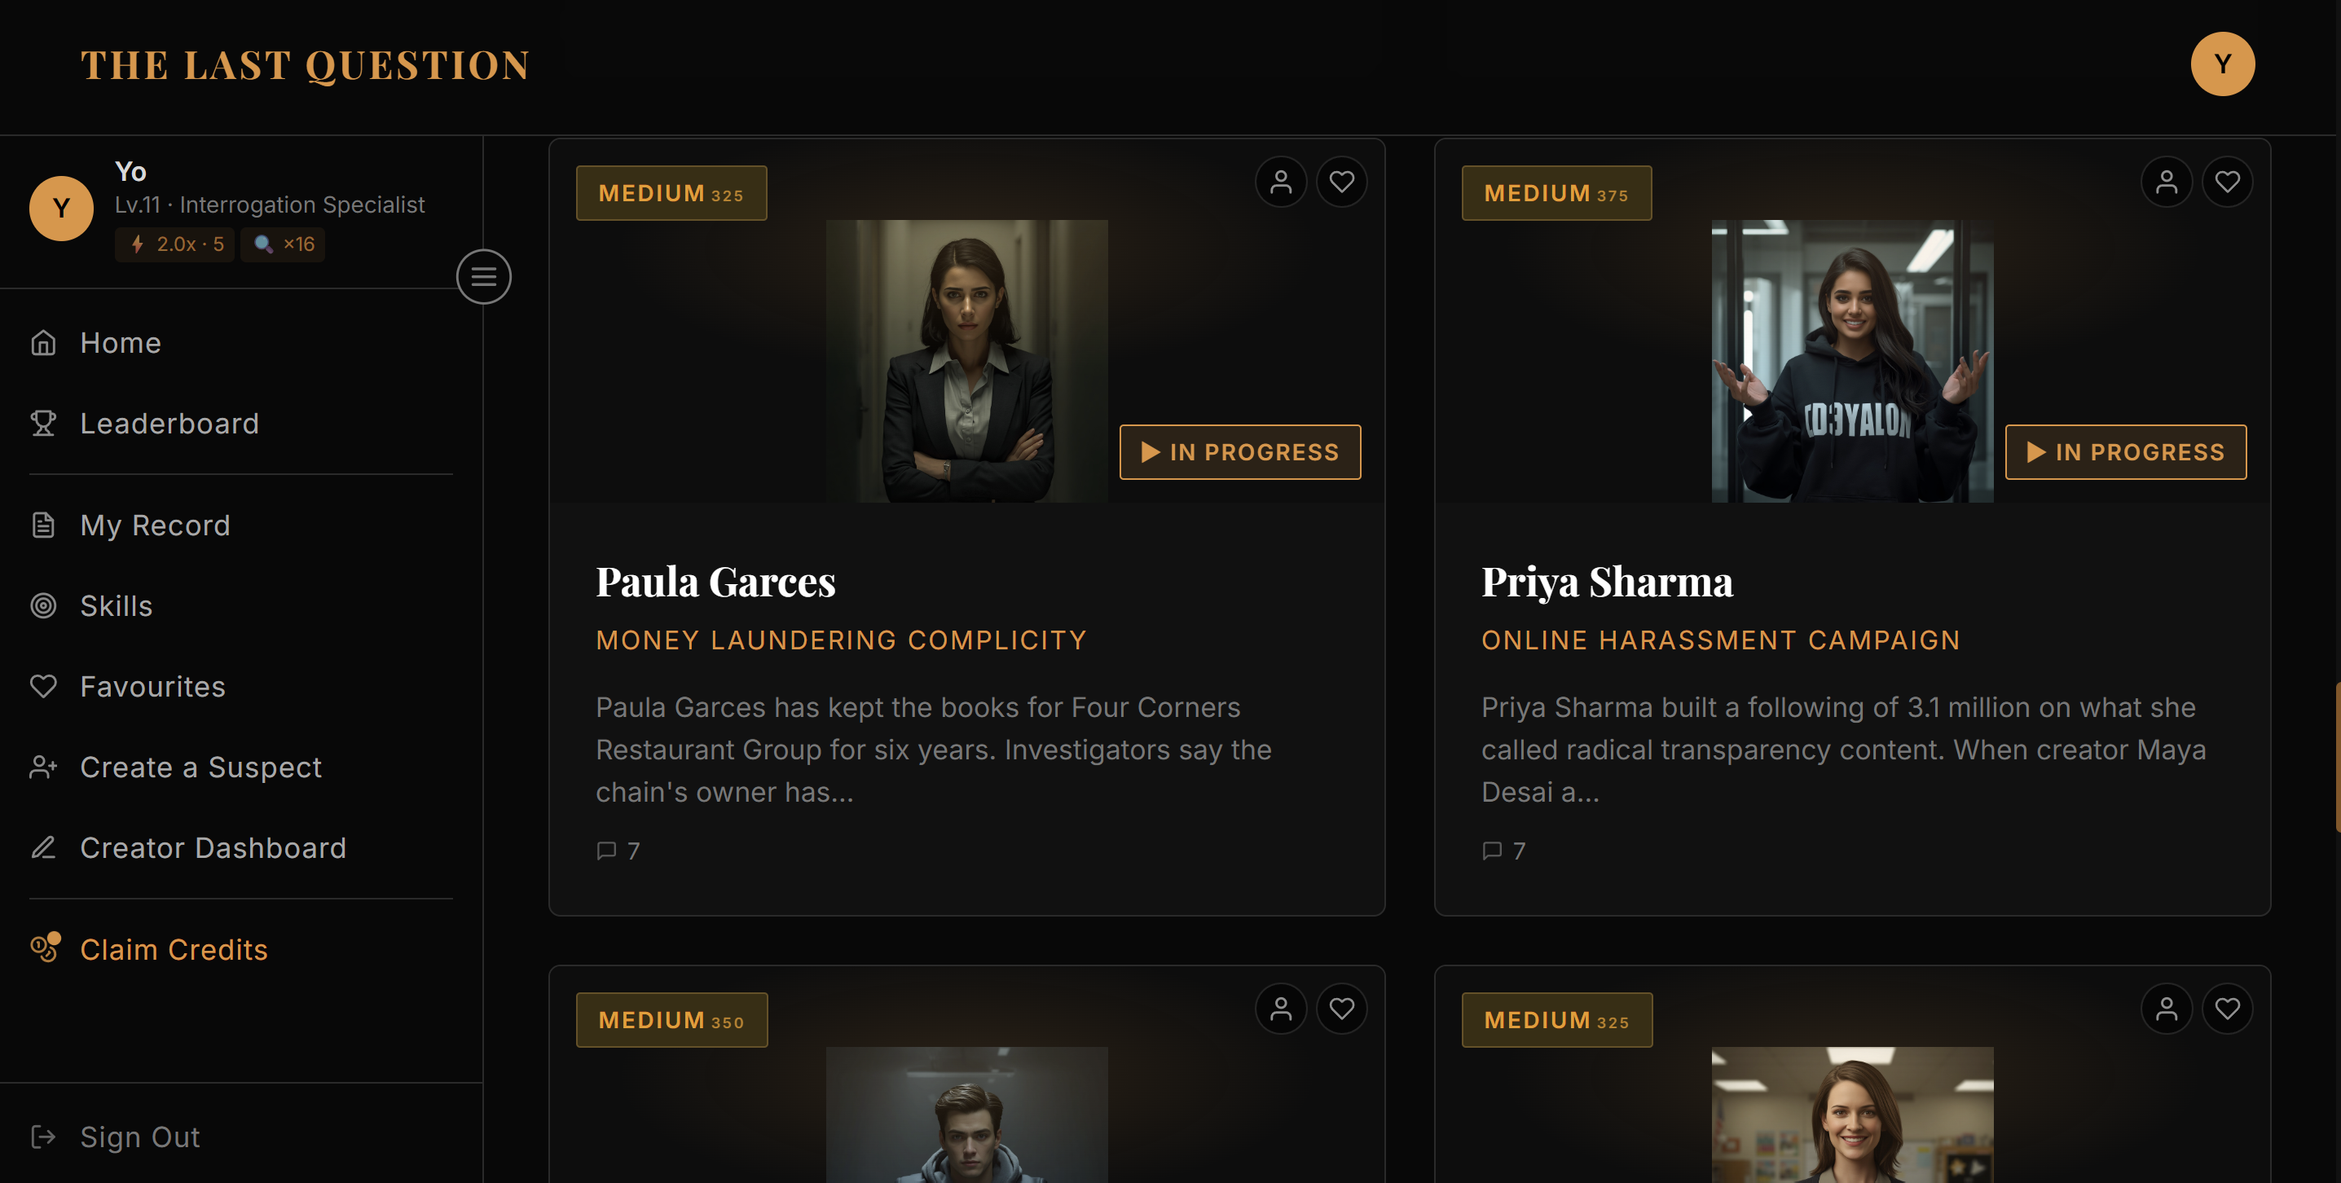This screenshot has height=1183, width=2341.
Task: Click the young man portrait on Medium 350 card
Action: coord(967,1115)
